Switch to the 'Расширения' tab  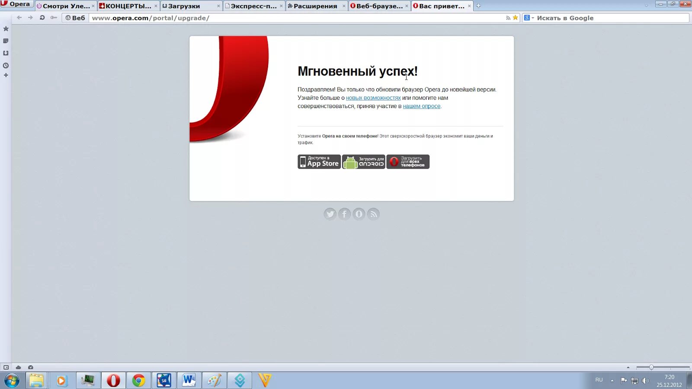click(x=316, y=6)
